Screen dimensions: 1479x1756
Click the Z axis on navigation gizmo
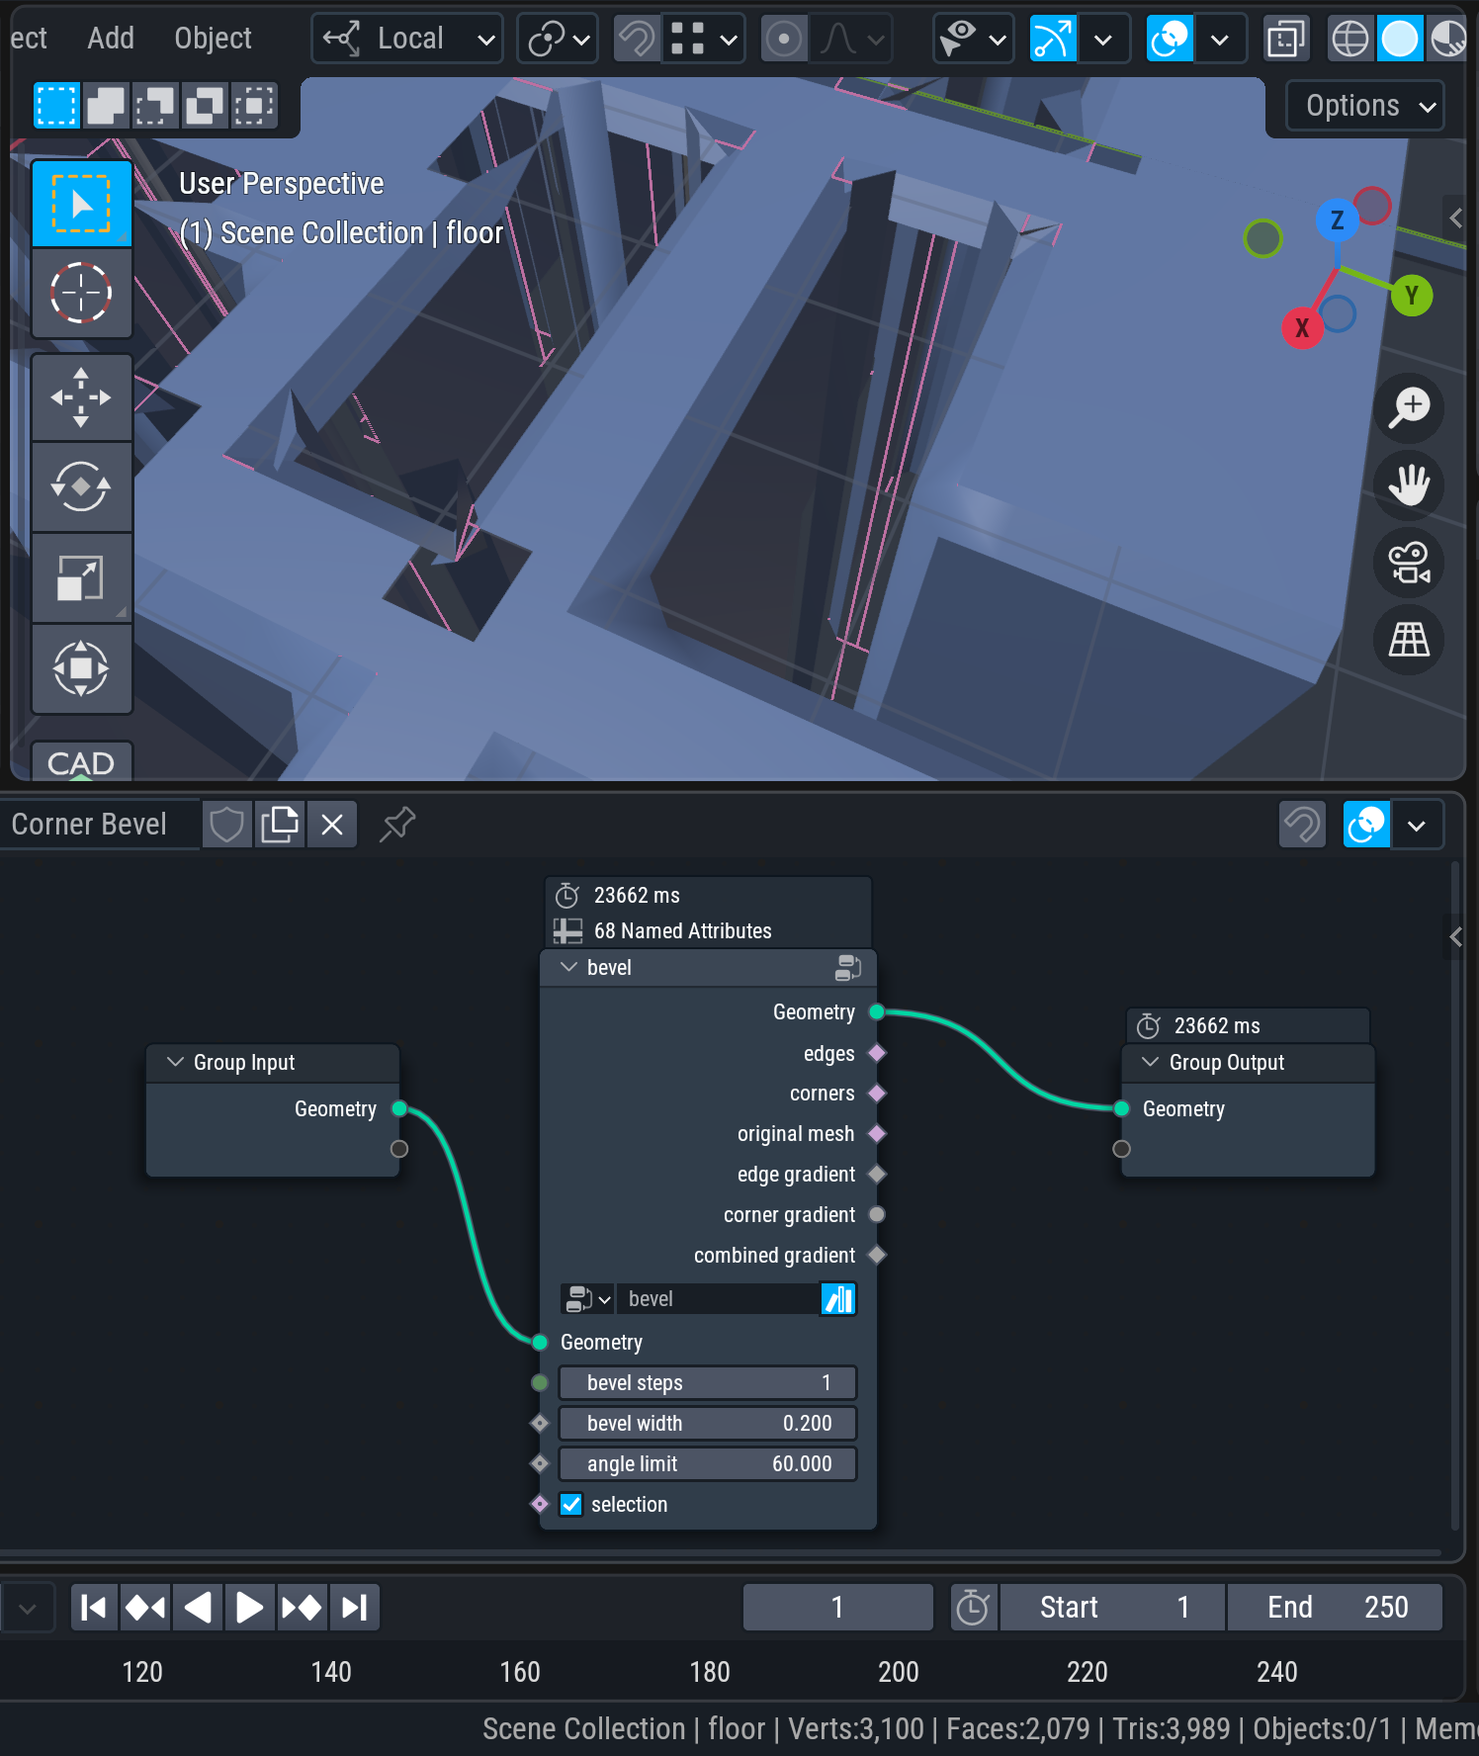pos(1337,219)
